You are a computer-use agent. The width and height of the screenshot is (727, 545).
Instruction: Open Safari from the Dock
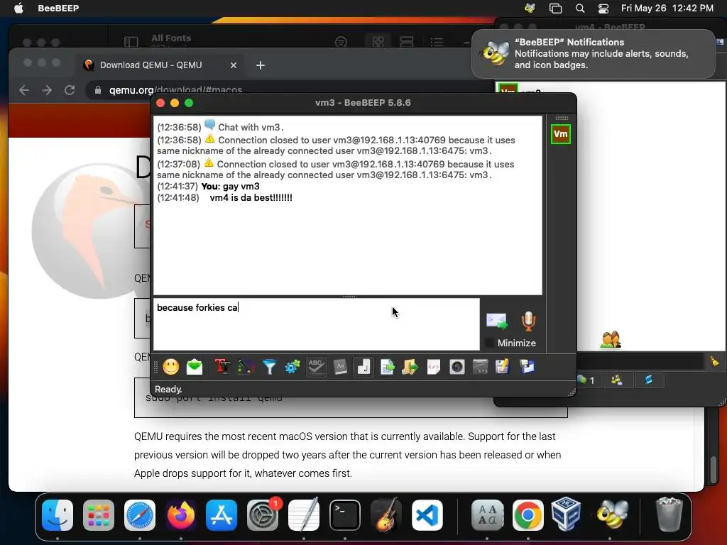click(x=140, y=515)
